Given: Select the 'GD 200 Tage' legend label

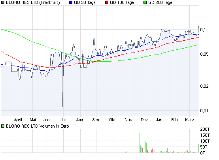Looking at the screenshot, I should pos(160,2).
